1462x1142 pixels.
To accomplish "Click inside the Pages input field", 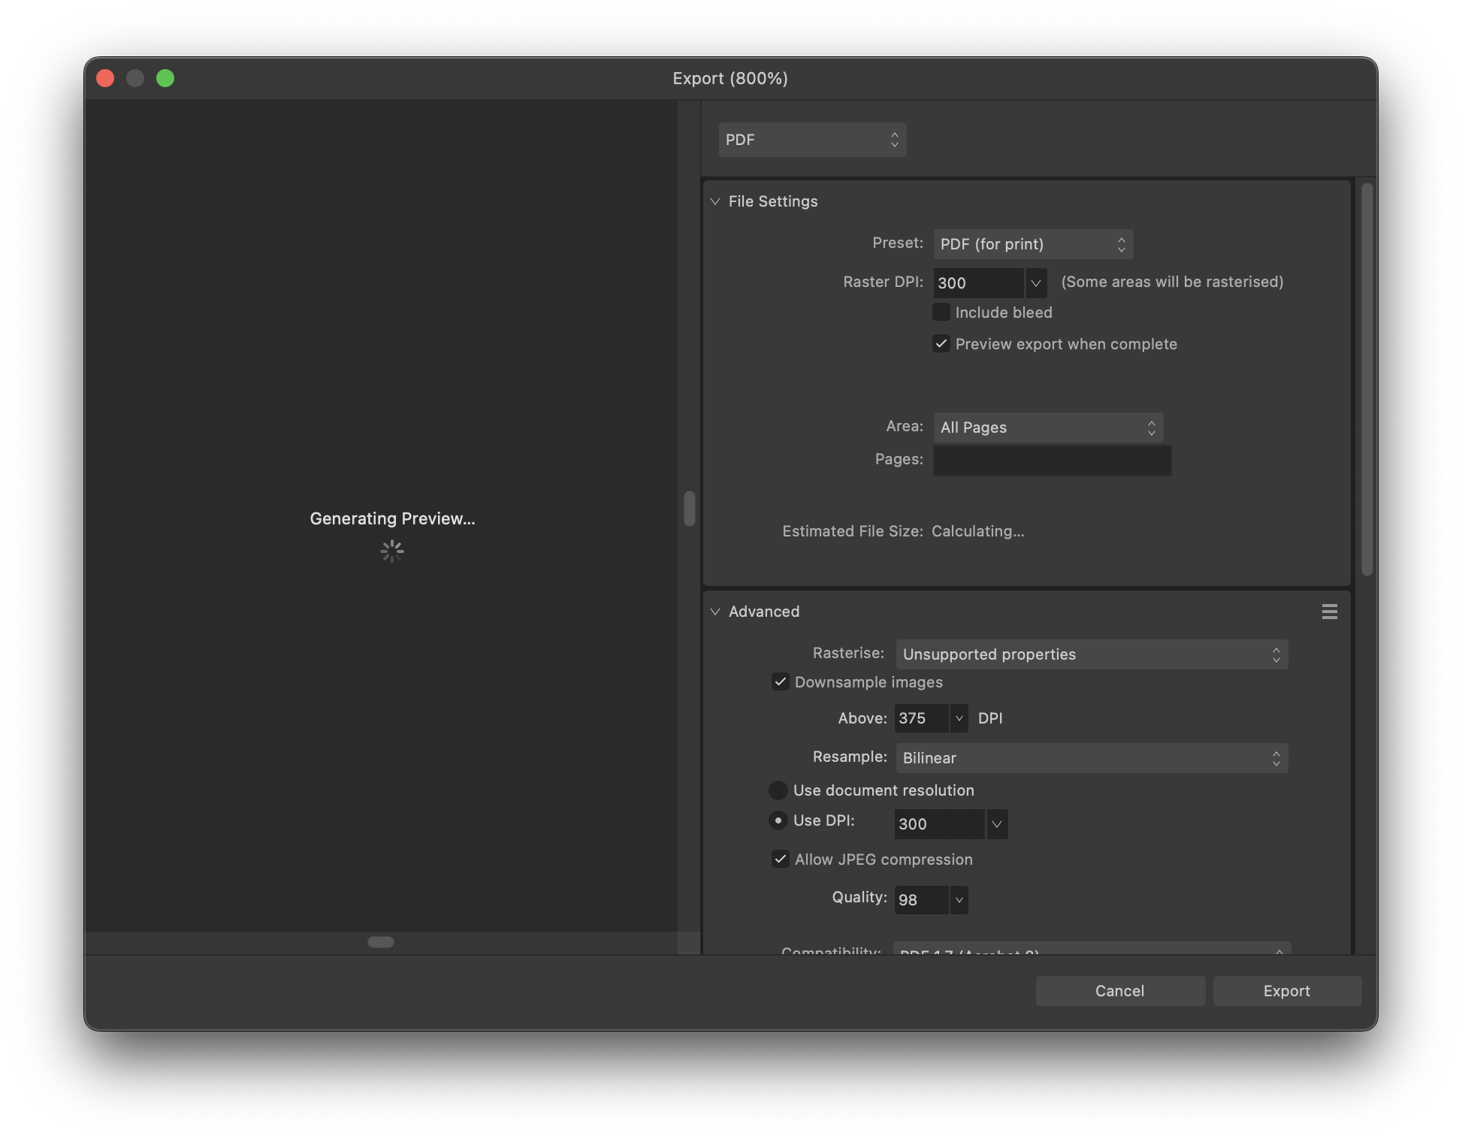I will (x=1051, y=460).
